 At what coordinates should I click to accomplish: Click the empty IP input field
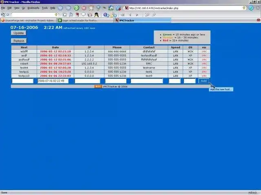click(88, 81)
